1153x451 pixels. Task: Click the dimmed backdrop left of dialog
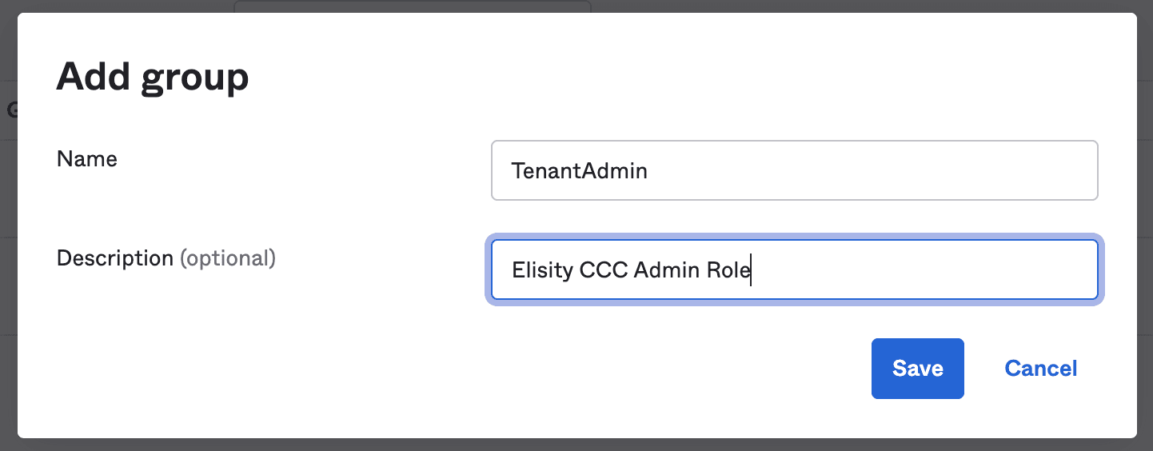(x=8, y=240)
